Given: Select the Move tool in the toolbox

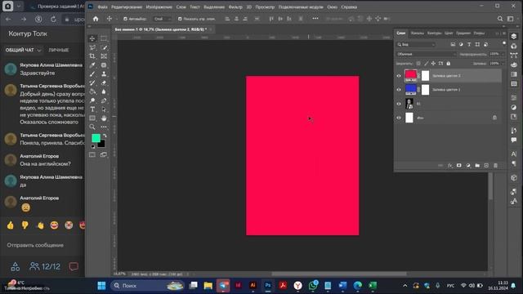Looking at the screenshot, I should pyautogui.click(x=92, y=38).
